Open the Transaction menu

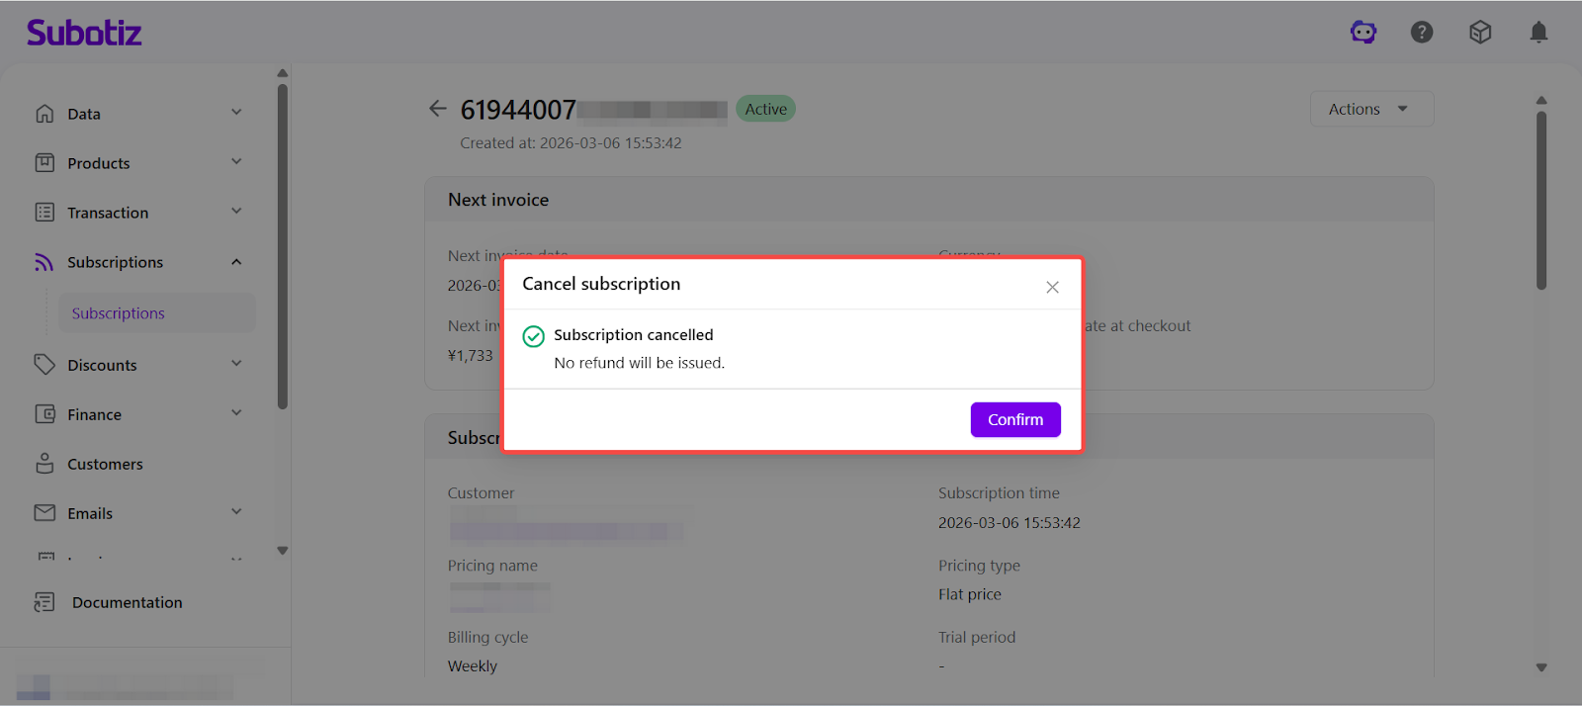coord(108,213)
